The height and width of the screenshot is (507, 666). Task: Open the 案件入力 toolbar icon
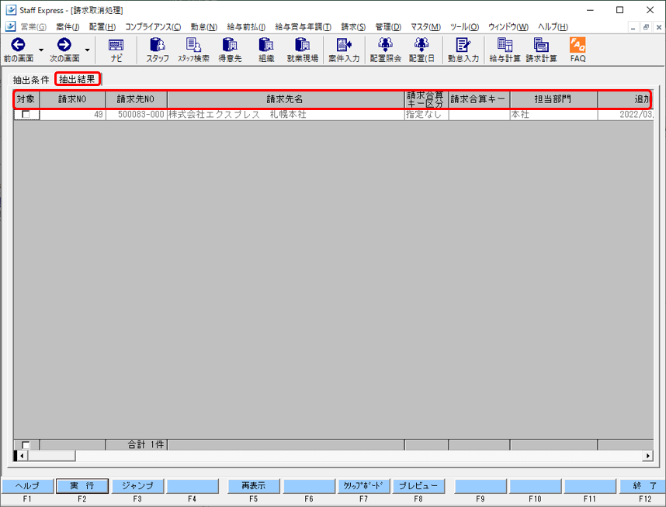(344, 44)
